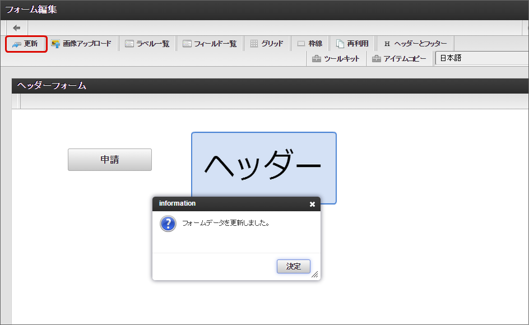
Task: Open the 画像アップロード image upload tool
Action: point(82,43)
